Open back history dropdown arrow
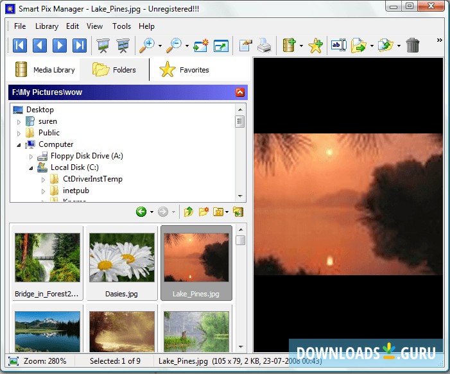Image resolution: width=450 pixels, height=374 pixels. point(151,212)
